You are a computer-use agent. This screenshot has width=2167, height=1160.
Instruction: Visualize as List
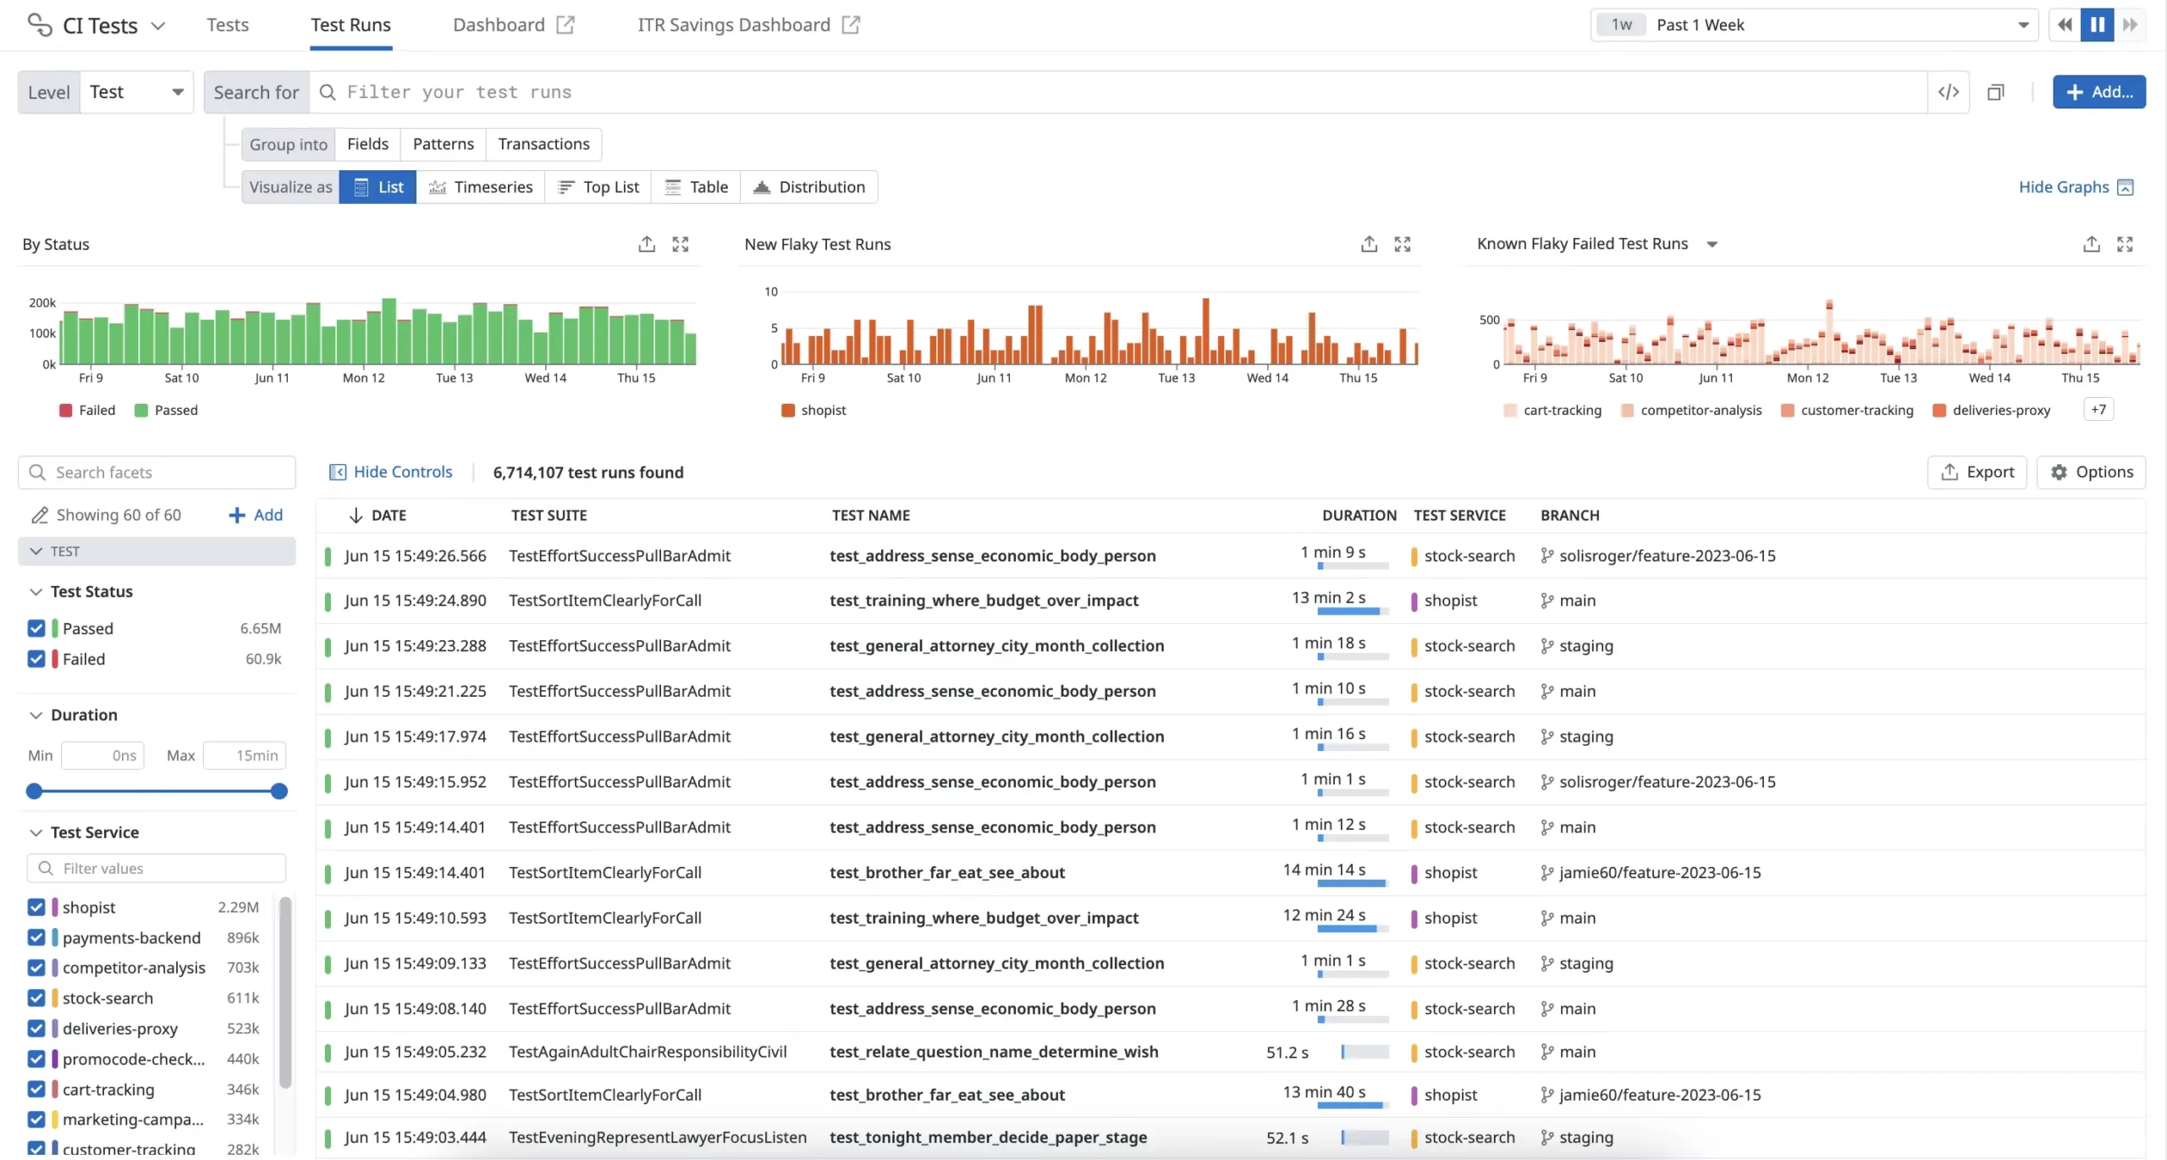tap(378, 187)
